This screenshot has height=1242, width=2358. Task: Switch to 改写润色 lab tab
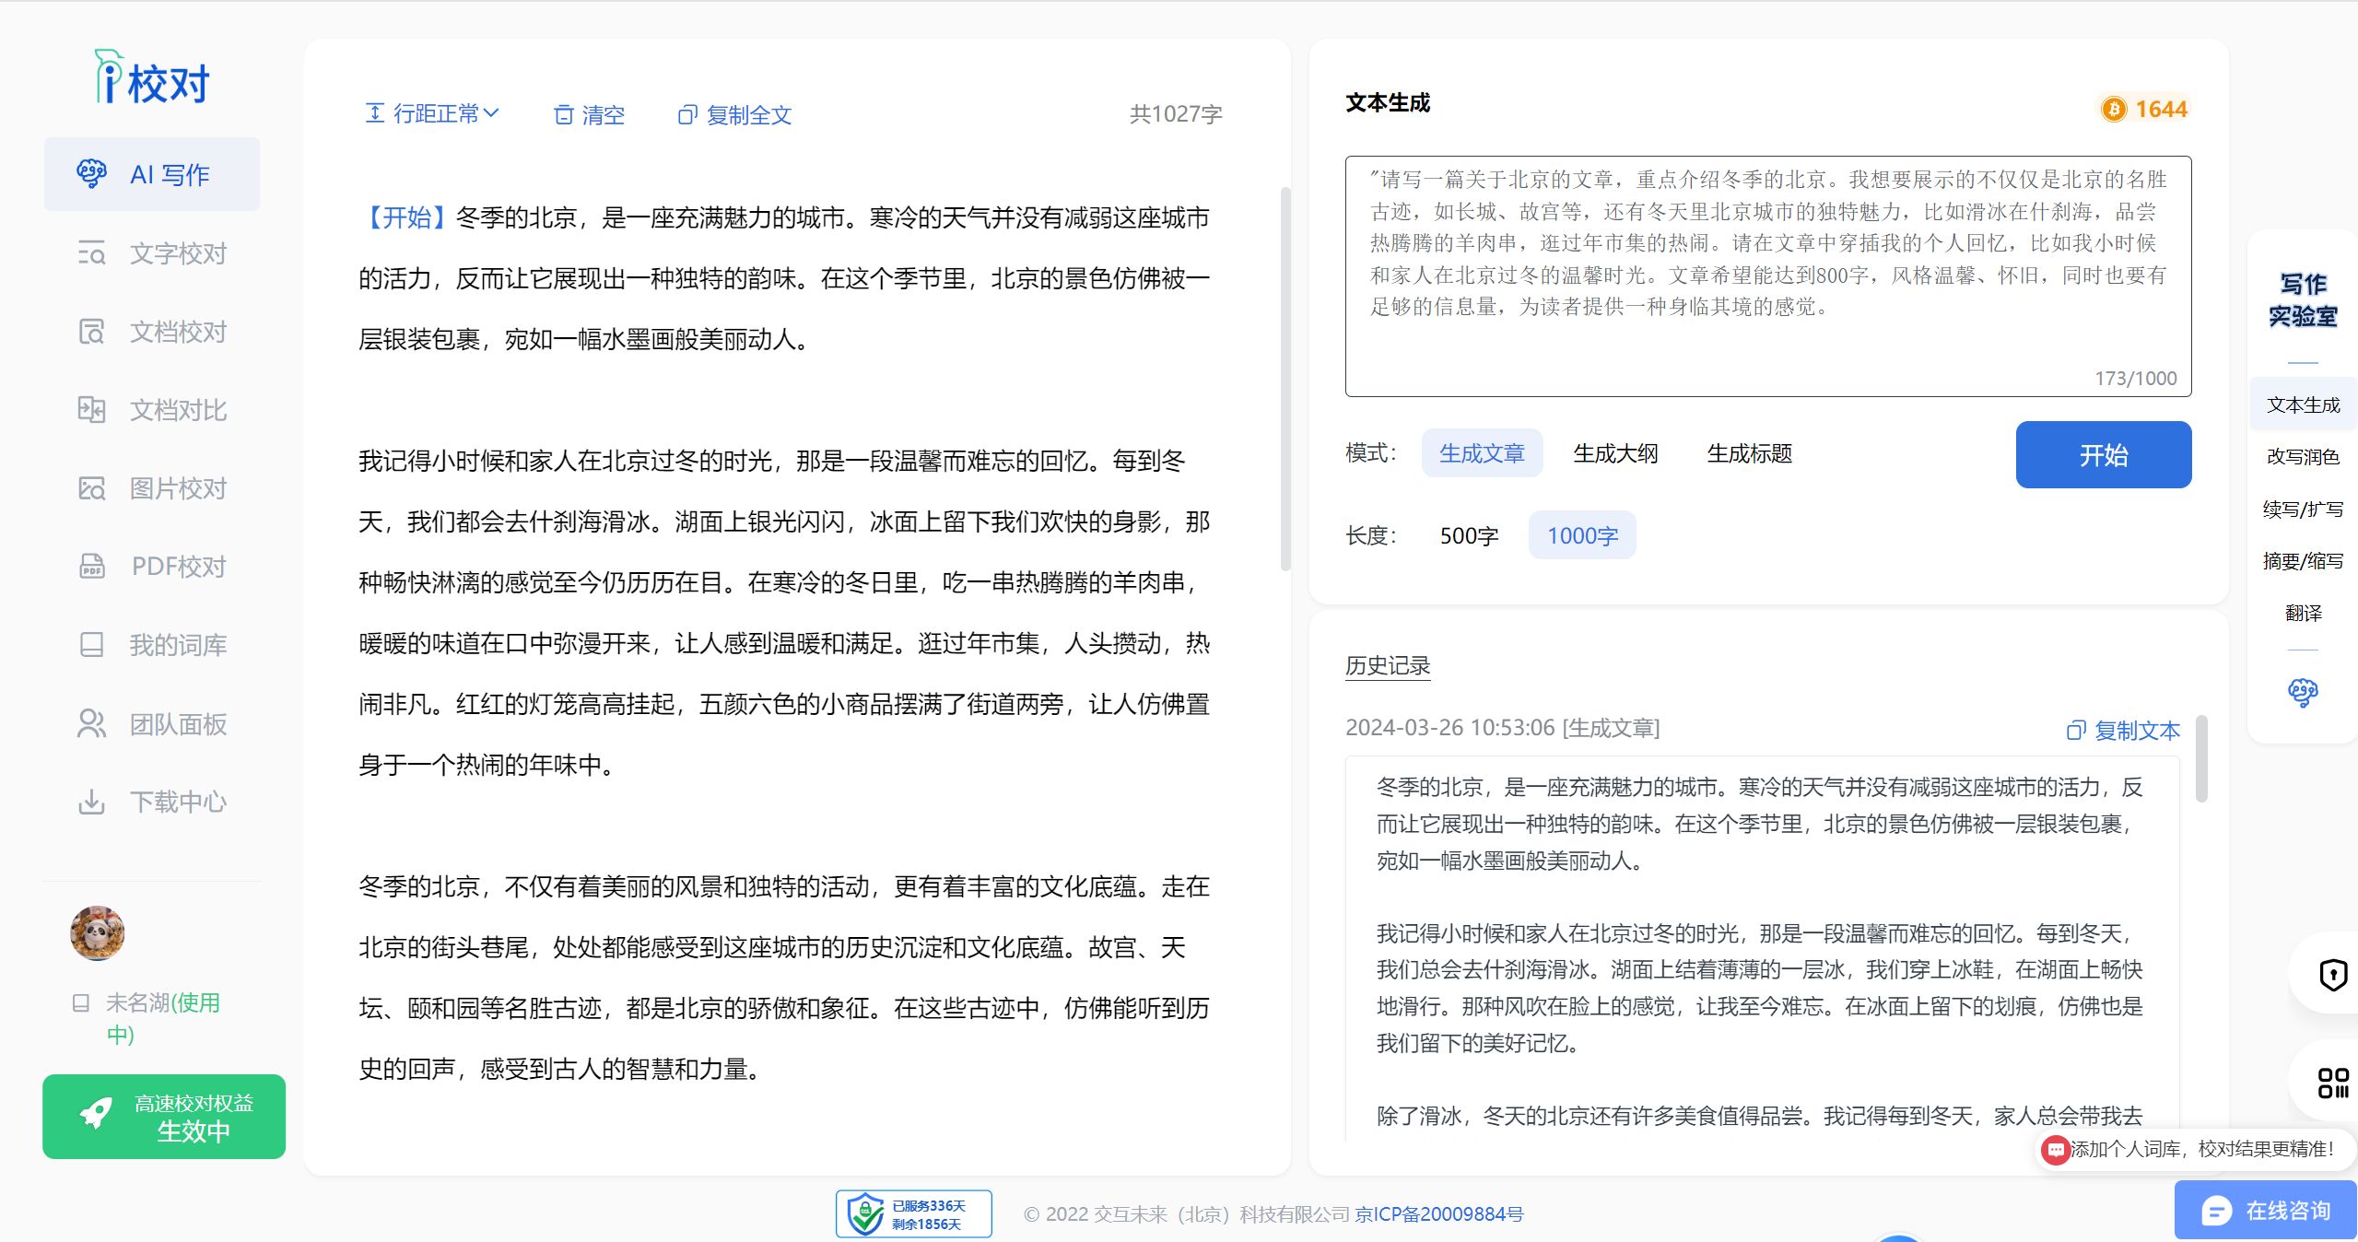coord(2303,457)
